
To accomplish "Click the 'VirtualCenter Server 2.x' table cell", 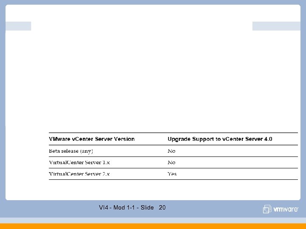I will coord(79,174).
